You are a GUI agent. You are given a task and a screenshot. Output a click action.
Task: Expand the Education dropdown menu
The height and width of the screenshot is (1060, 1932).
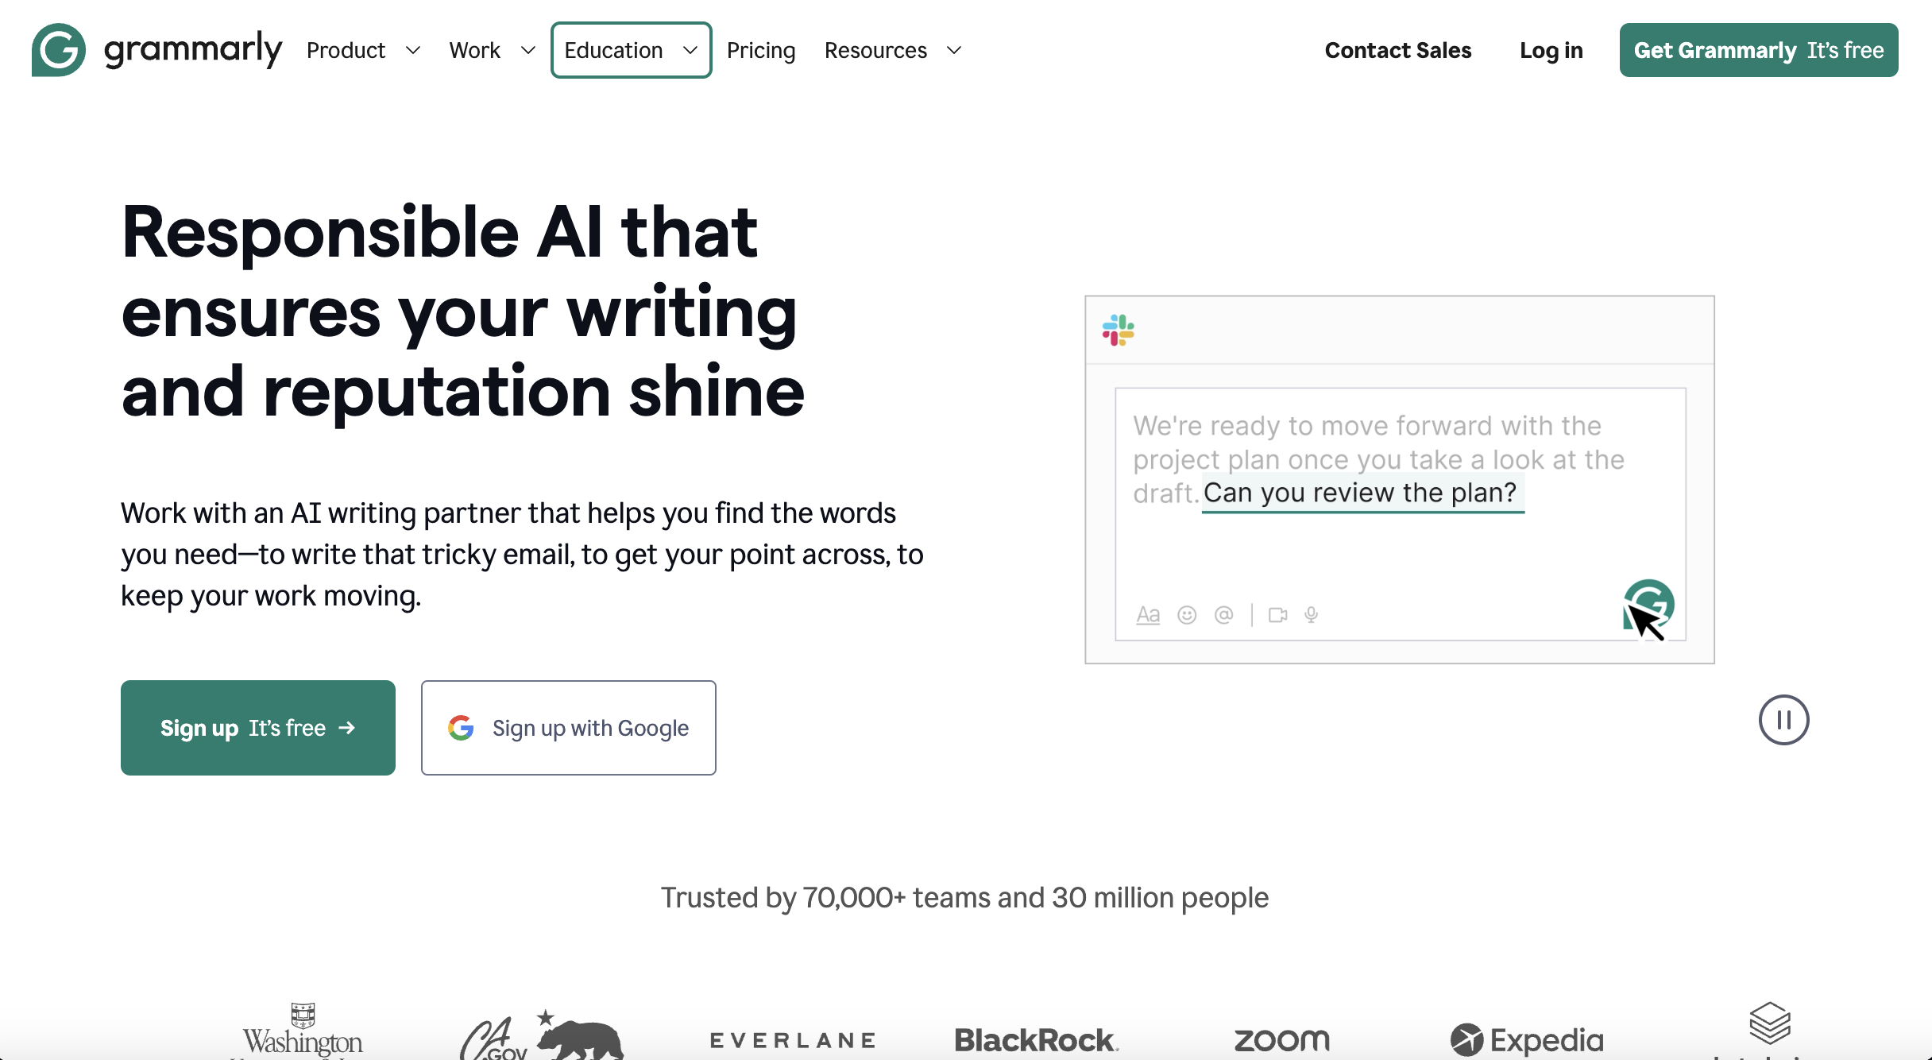click(630, 48)
